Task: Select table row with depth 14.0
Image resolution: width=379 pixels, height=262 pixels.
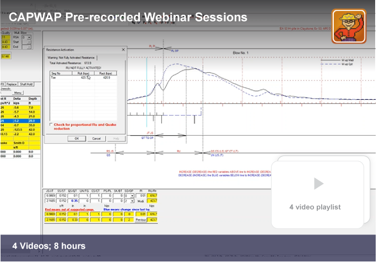Action: click(20, 112)
